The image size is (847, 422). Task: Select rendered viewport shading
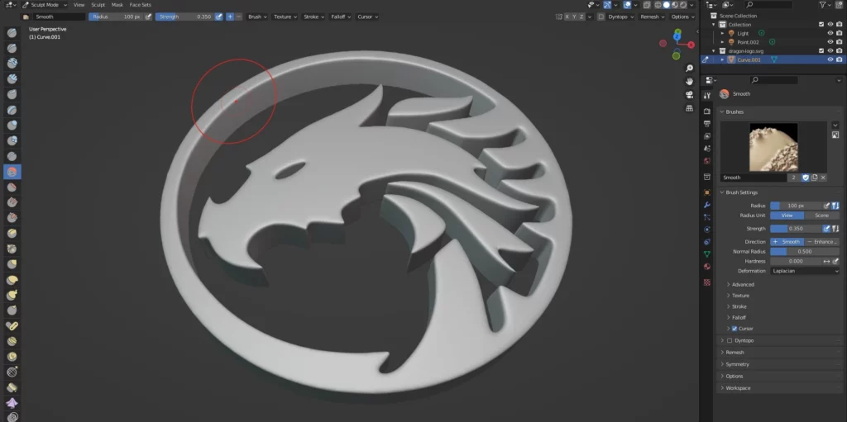pyautogui.click(x=683, y=5)
